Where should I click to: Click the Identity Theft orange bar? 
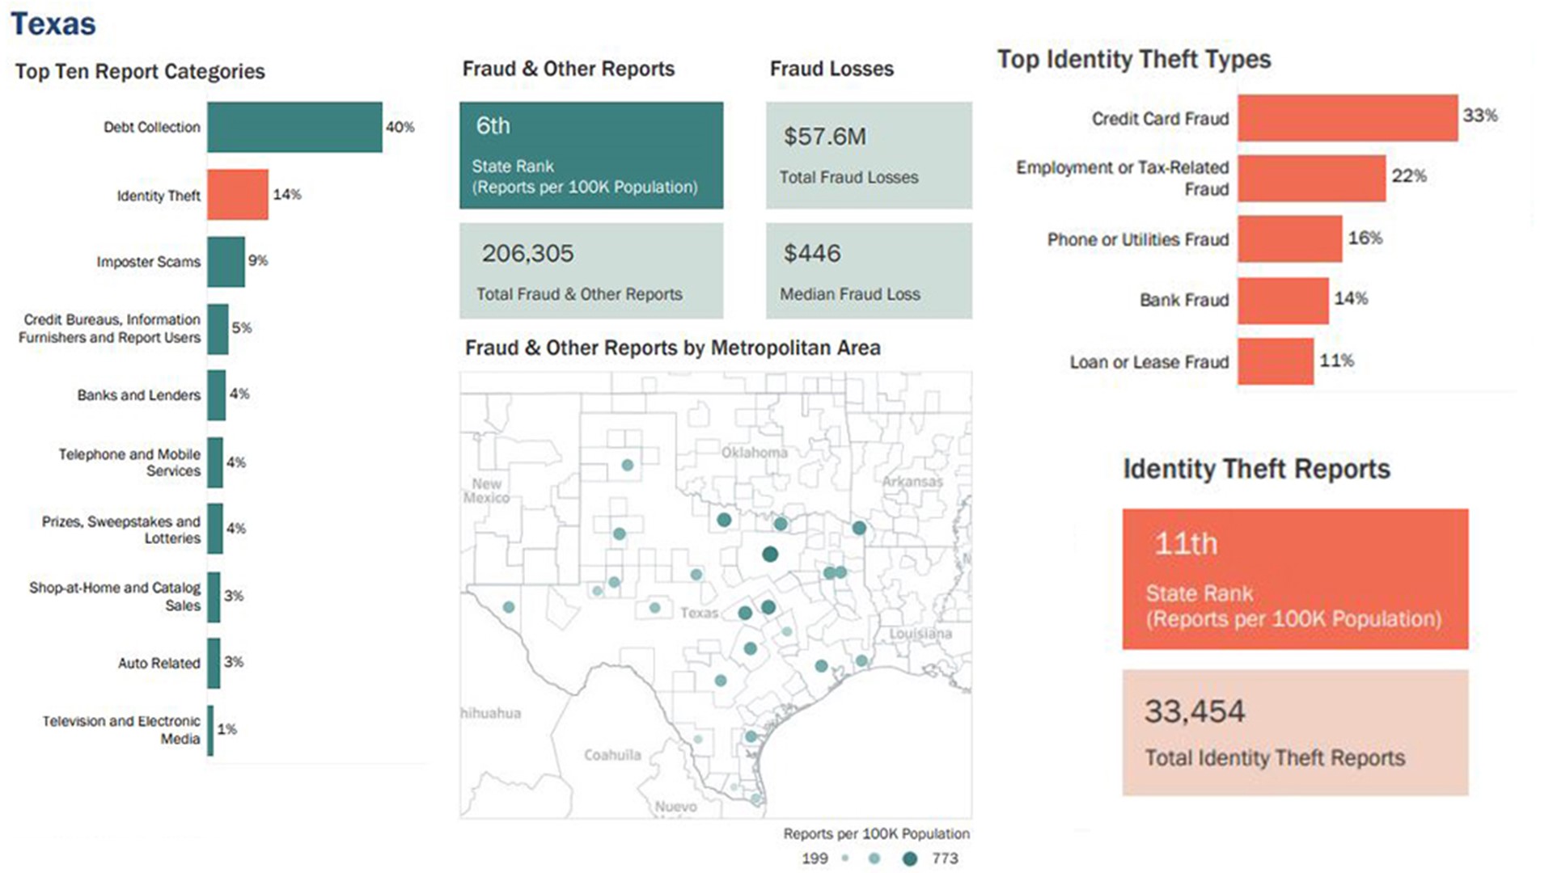pyautogui.click(x=237, y=194)
